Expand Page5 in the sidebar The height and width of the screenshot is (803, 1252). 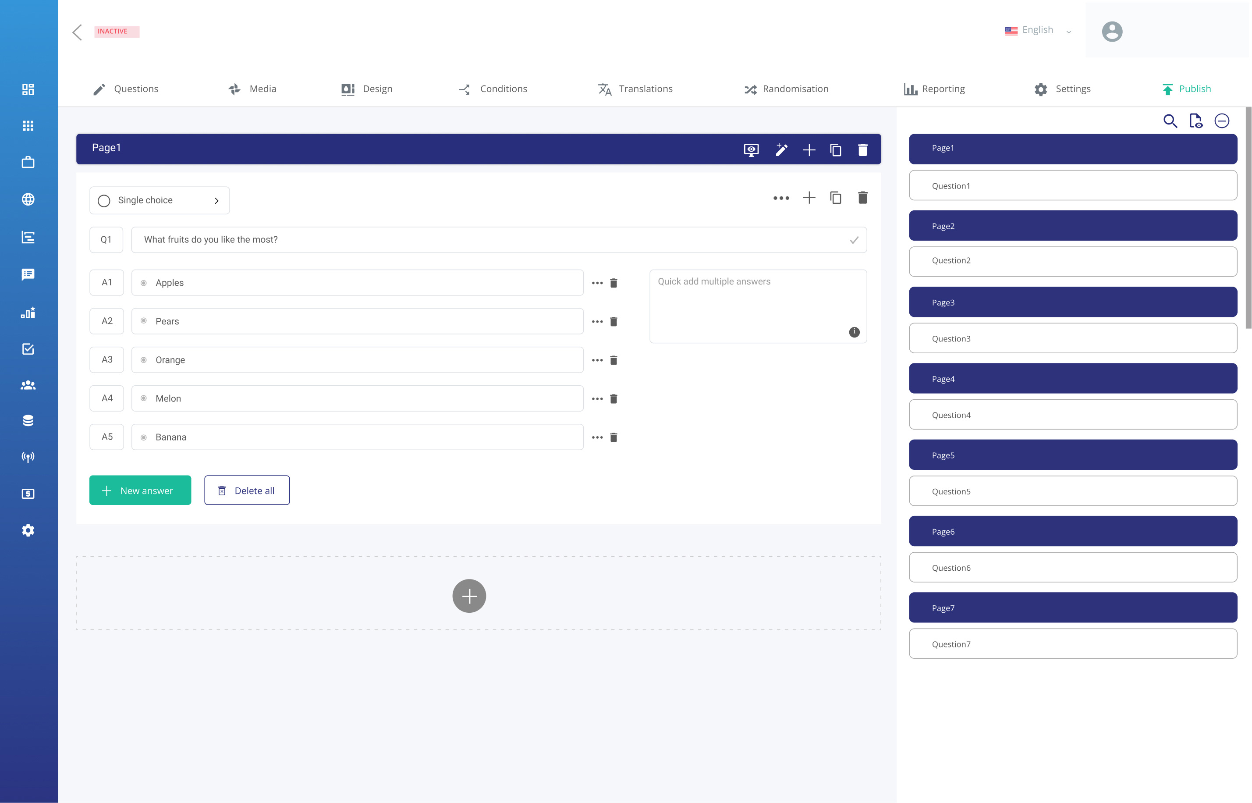pyautogui.click(x=1072, y=455)
